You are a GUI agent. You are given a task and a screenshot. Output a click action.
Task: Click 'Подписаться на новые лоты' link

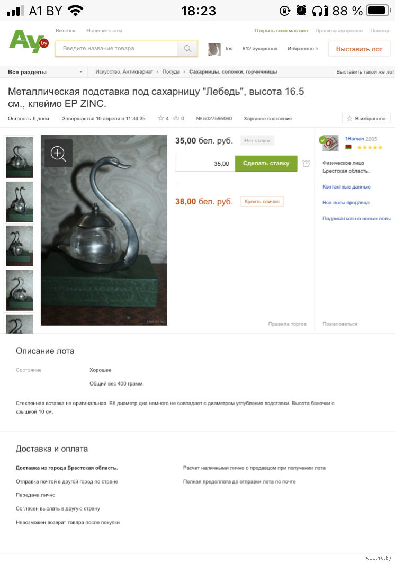click(x=356, y=219)
